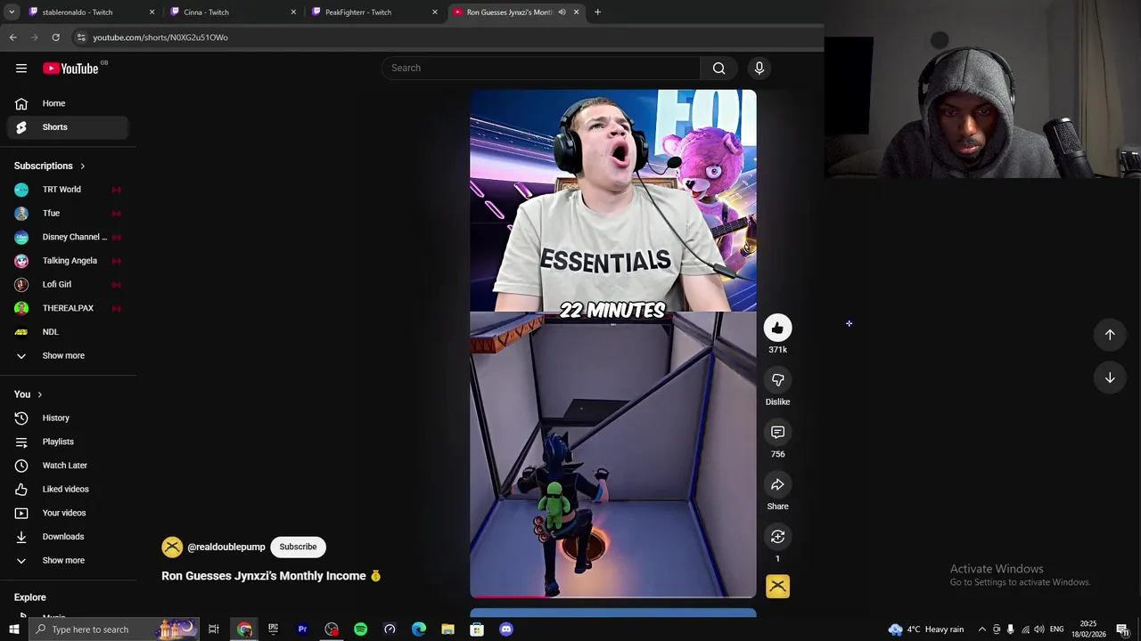1141x641 pixels.
Task: Open the THEREALPAX subscription
Action: pyautogui.click(x=68, y=308)
